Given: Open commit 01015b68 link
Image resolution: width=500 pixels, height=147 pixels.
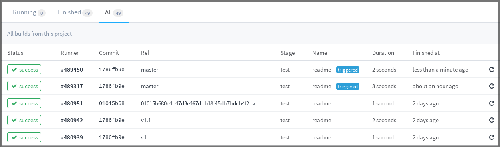Looking at the screenshot, I should tap(112, 103).
